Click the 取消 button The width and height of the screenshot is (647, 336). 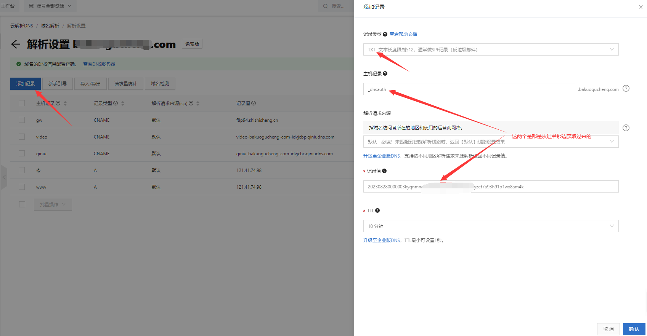(x=608, y=329)
